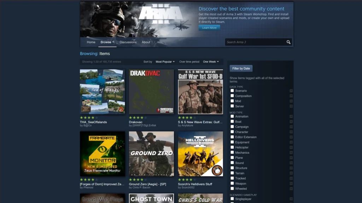Open the One Week time period dropdown
362x203 pixels.
pos(211,62)
